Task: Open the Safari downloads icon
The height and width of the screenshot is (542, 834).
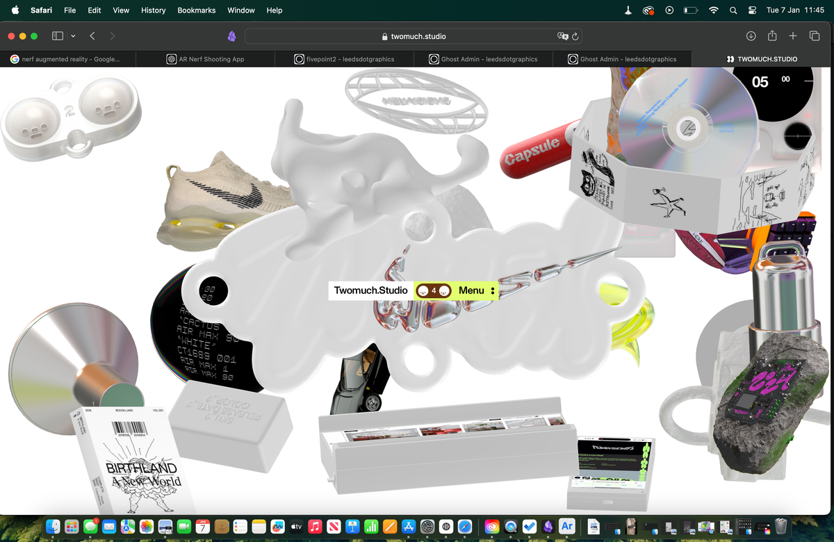Action: pos(751,36)
